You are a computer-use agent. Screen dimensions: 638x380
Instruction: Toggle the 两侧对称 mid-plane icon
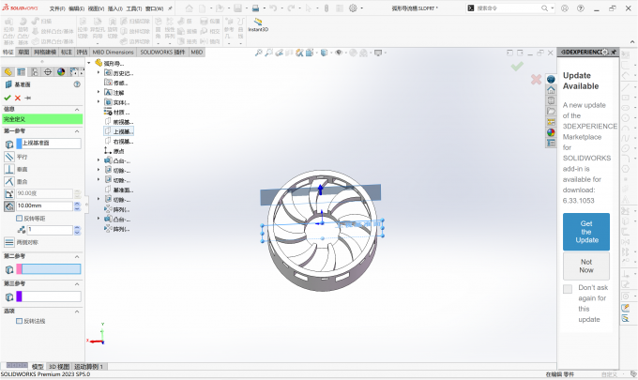click(x=9, y=242)
